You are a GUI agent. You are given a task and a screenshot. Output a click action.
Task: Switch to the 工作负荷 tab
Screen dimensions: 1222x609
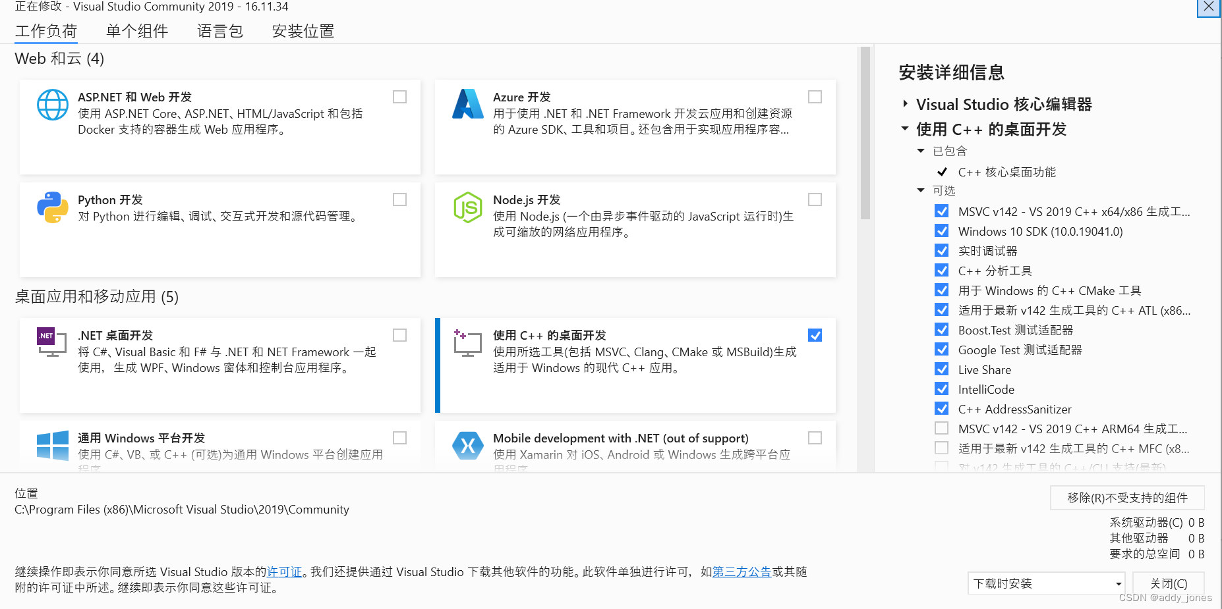pos(46,31)
